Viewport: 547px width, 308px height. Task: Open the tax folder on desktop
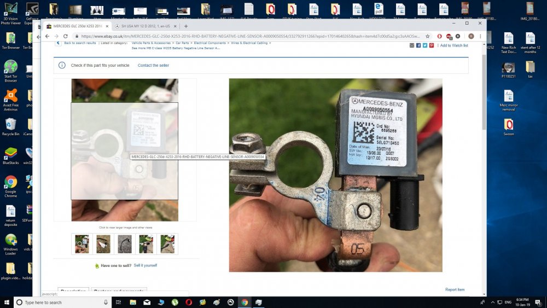530,70
